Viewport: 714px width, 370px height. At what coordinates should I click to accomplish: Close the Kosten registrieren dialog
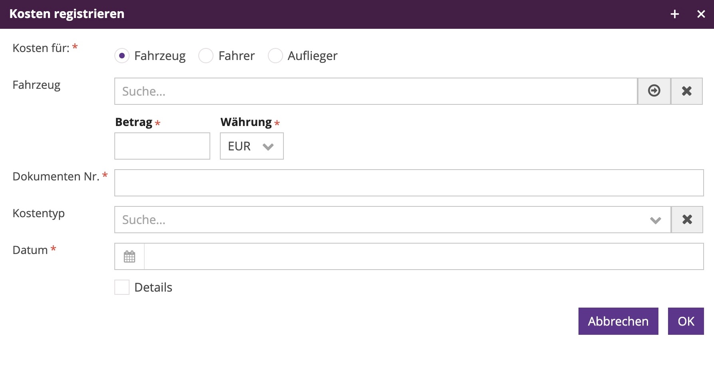coord(701,14)
